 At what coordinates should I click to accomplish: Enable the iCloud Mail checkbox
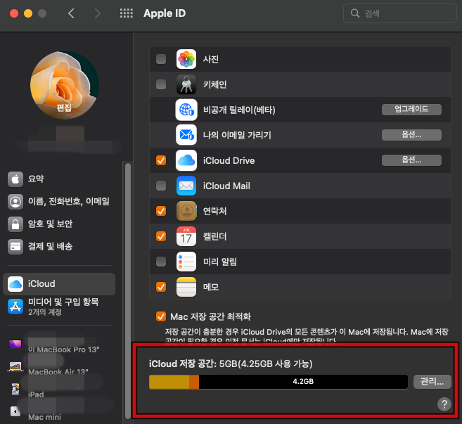pyautogui.click(x=161, y=186)
